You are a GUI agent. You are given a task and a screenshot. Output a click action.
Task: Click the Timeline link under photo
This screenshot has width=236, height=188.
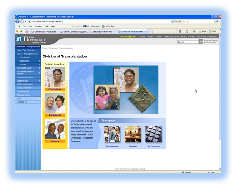coord(133,147)
